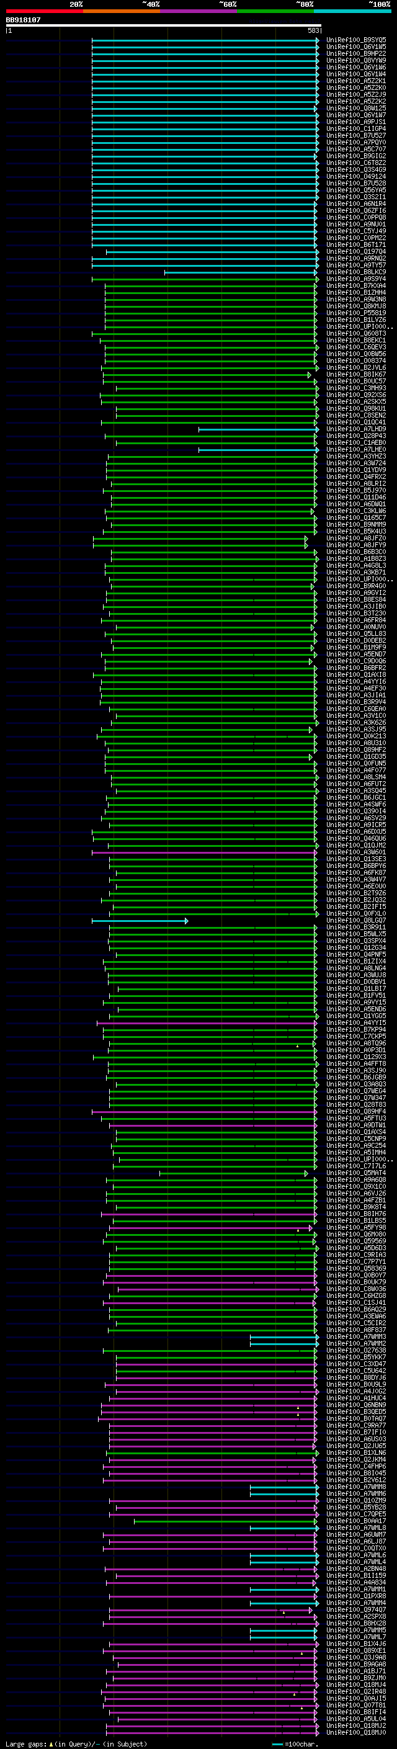Image resolution: width=397 pixels, height=1749 pixels.
Task: Click label UniRef100_A7WMM8
Action: point(356,1486)
